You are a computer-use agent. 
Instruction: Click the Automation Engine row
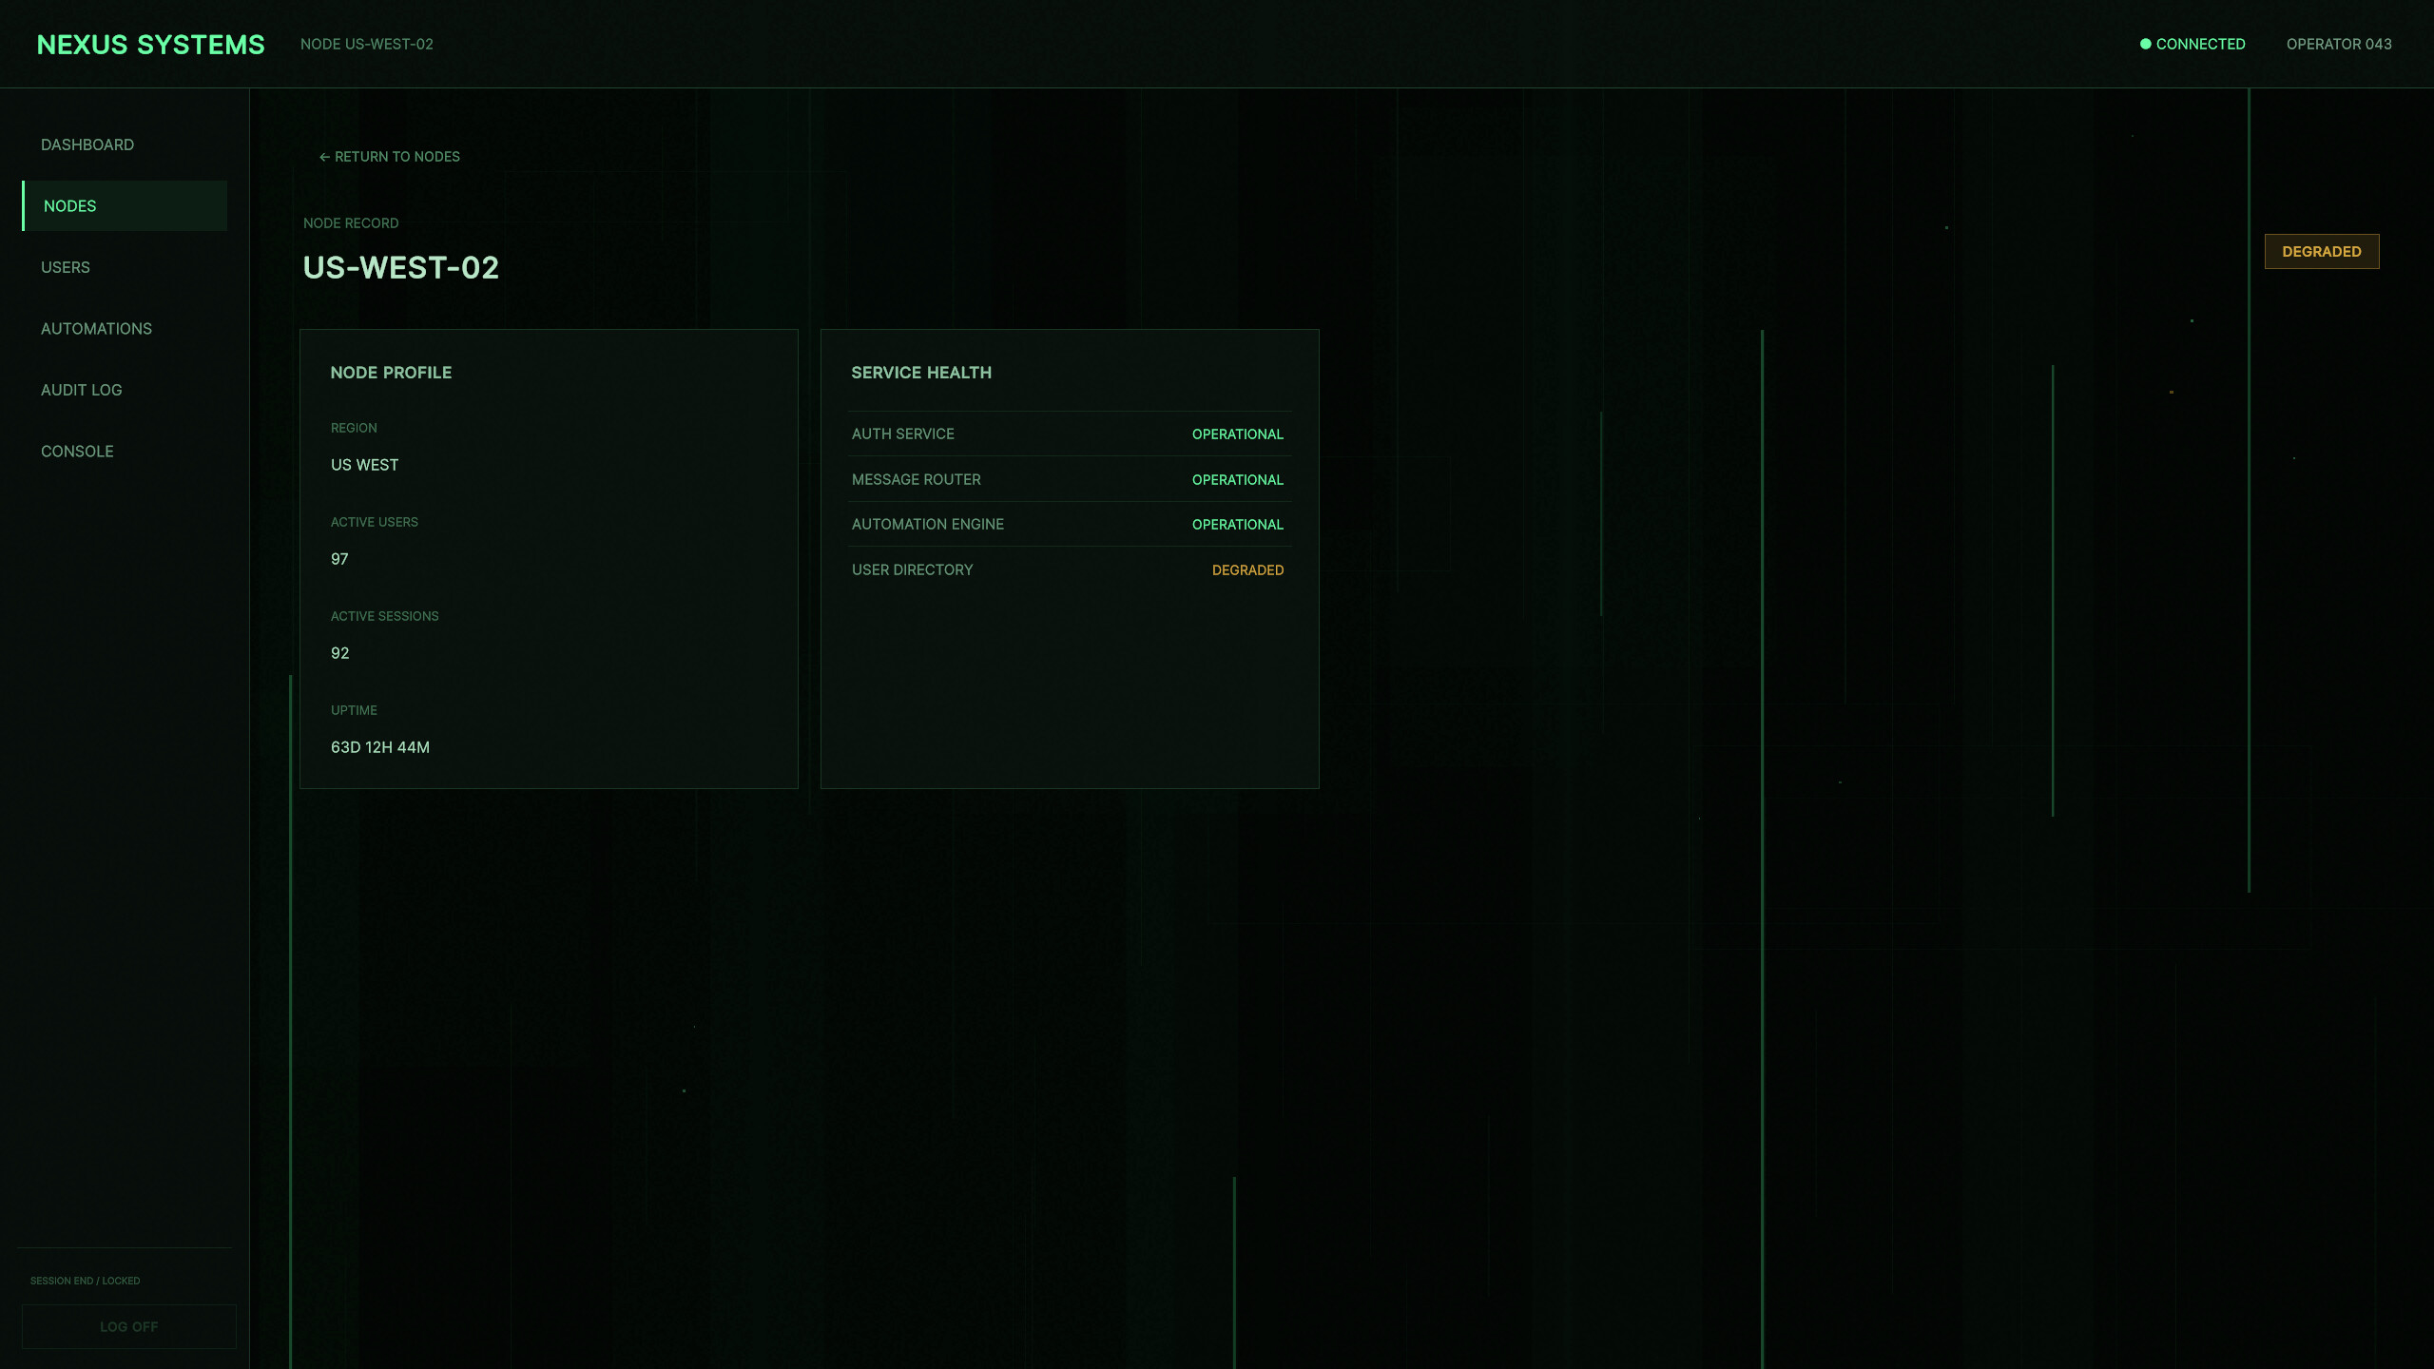tap(1070, 524)
